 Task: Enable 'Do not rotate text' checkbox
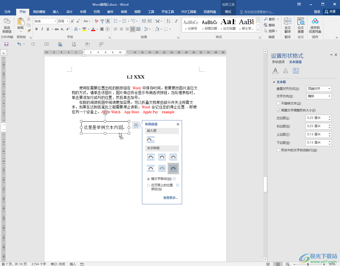point(278,103)
